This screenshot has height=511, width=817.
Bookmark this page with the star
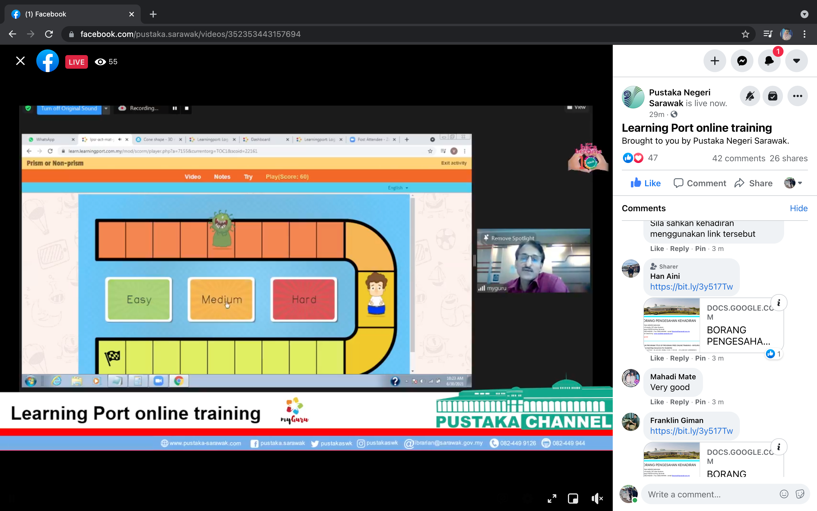point(746,34)
